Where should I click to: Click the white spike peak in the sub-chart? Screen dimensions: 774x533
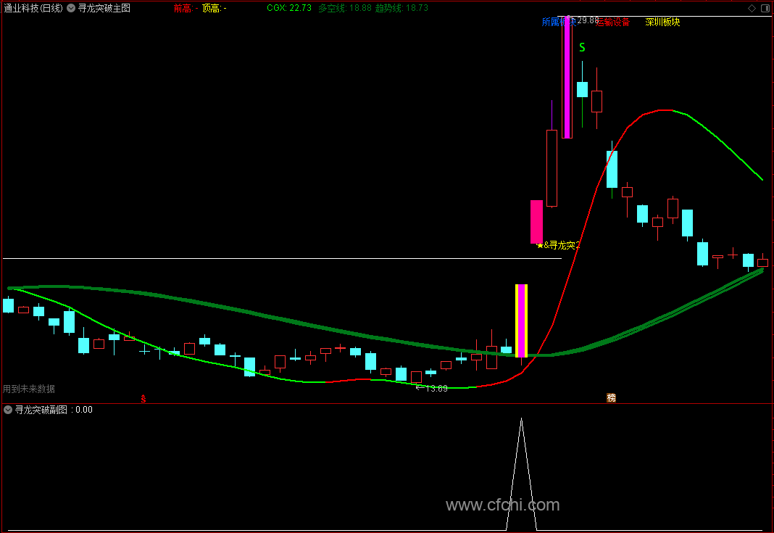click(521, 419)
